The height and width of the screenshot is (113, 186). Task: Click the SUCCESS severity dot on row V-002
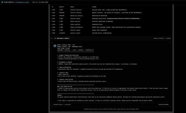point(60,33)
